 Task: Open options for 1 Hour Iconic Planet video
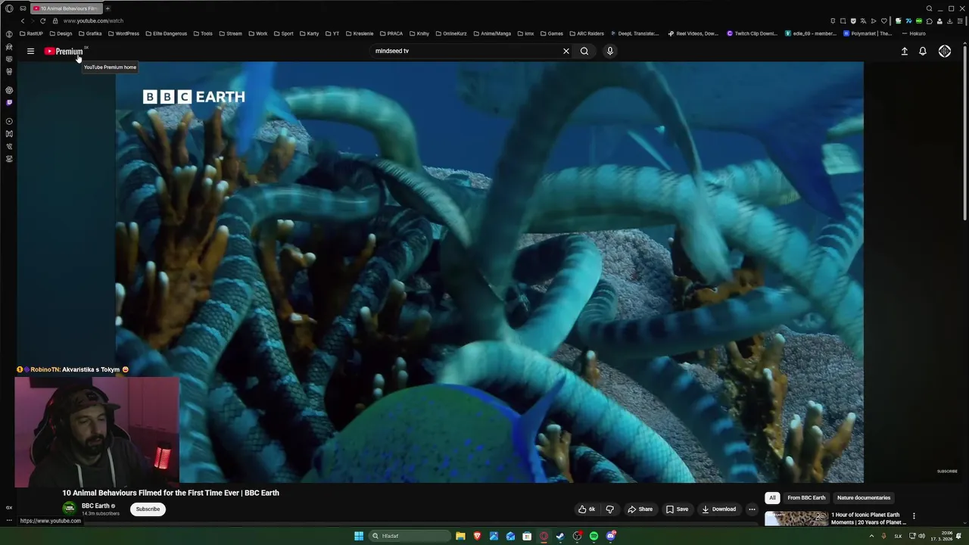coord(914,516)
